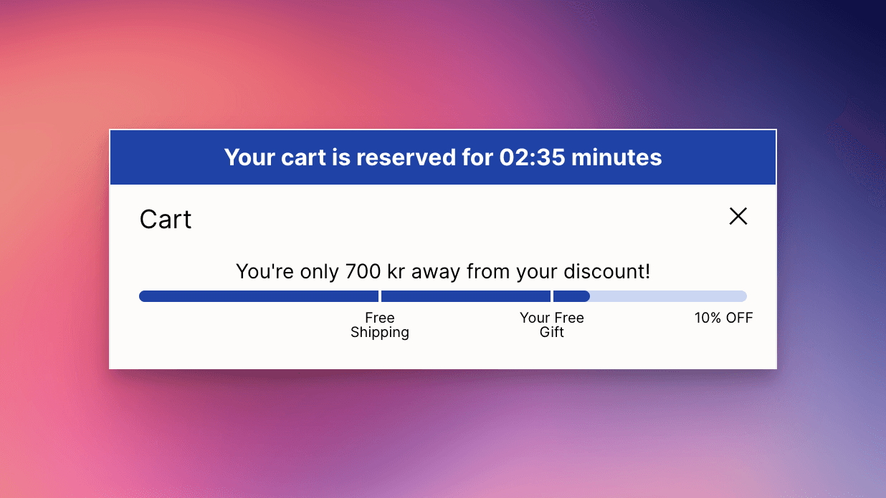Click the Cart heading

pyautogui.click(x=166, y=219)
